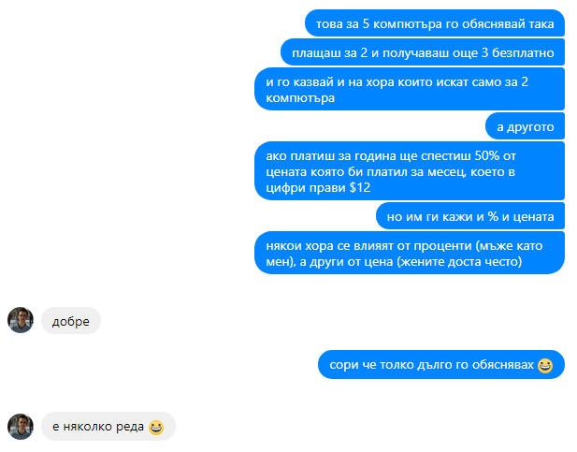The image size is (577, 452).
Task: Select the "е няколко реда" message bubble
Action: (108, 426)
